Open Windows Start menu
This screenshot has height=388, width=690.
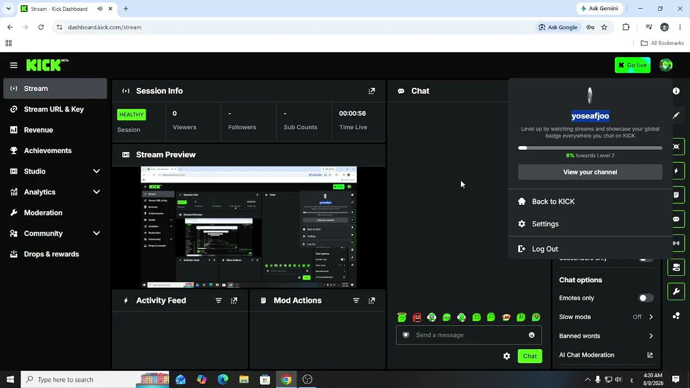point(10,379)
